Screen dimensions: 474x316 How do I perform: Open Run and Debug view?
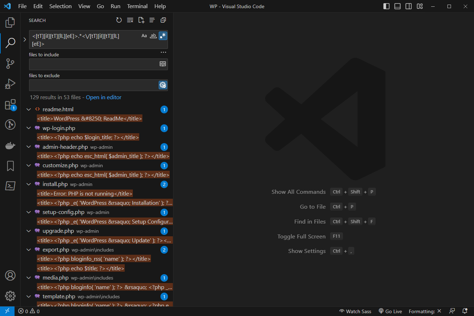coord(10,84)
